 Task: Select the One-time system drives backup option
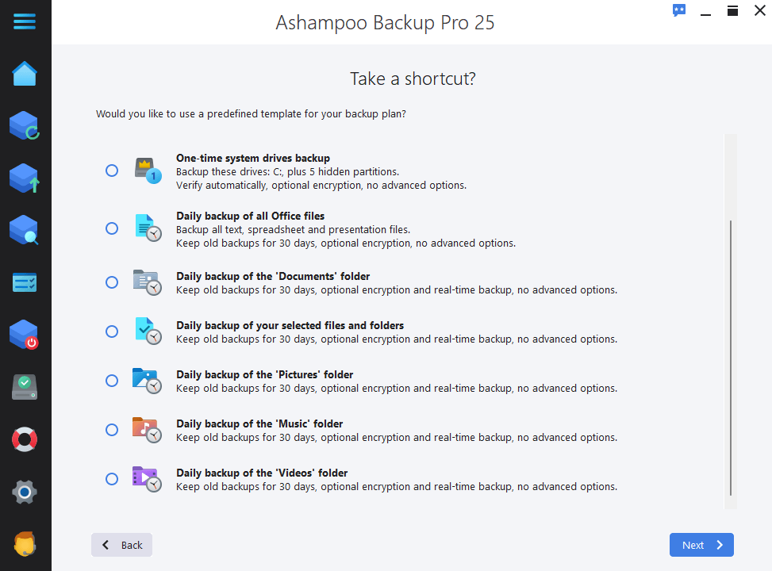click(111, 170)
